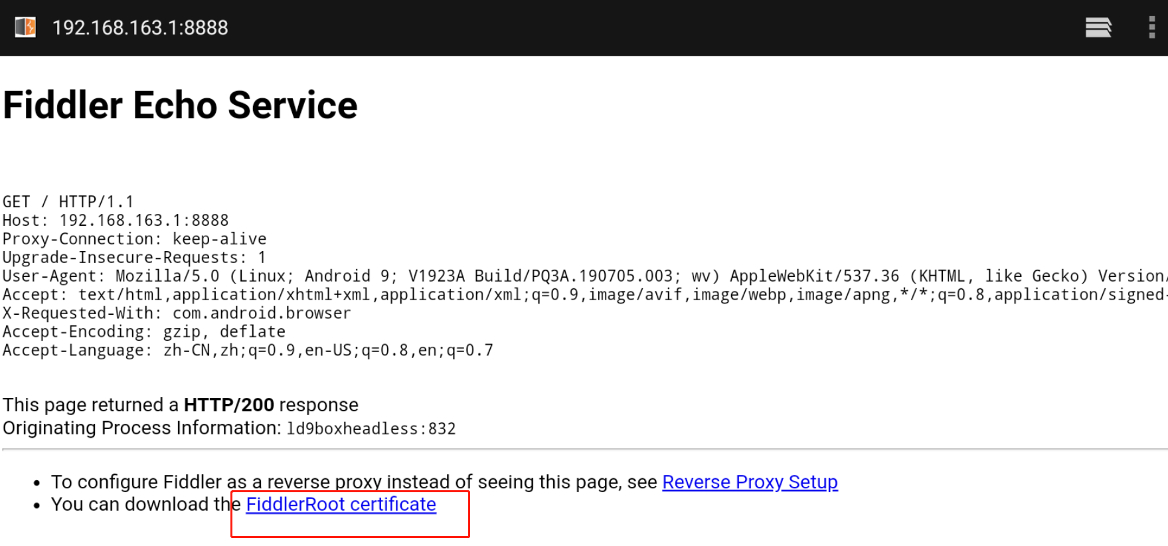The width and height of the screenshot is (1168, 546).
Task: Focus the 192.168.163.1:8888 address bar
Action: (x=140, y=27)
